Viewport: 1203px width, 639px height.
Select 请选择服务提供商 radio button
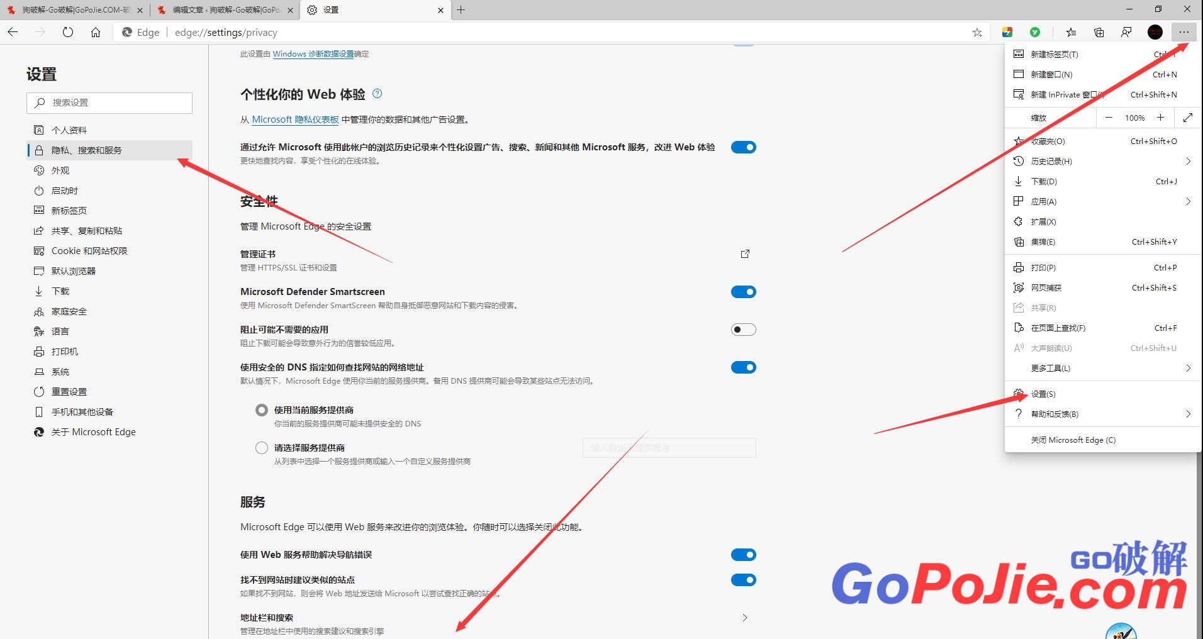[x=262, y=448]
